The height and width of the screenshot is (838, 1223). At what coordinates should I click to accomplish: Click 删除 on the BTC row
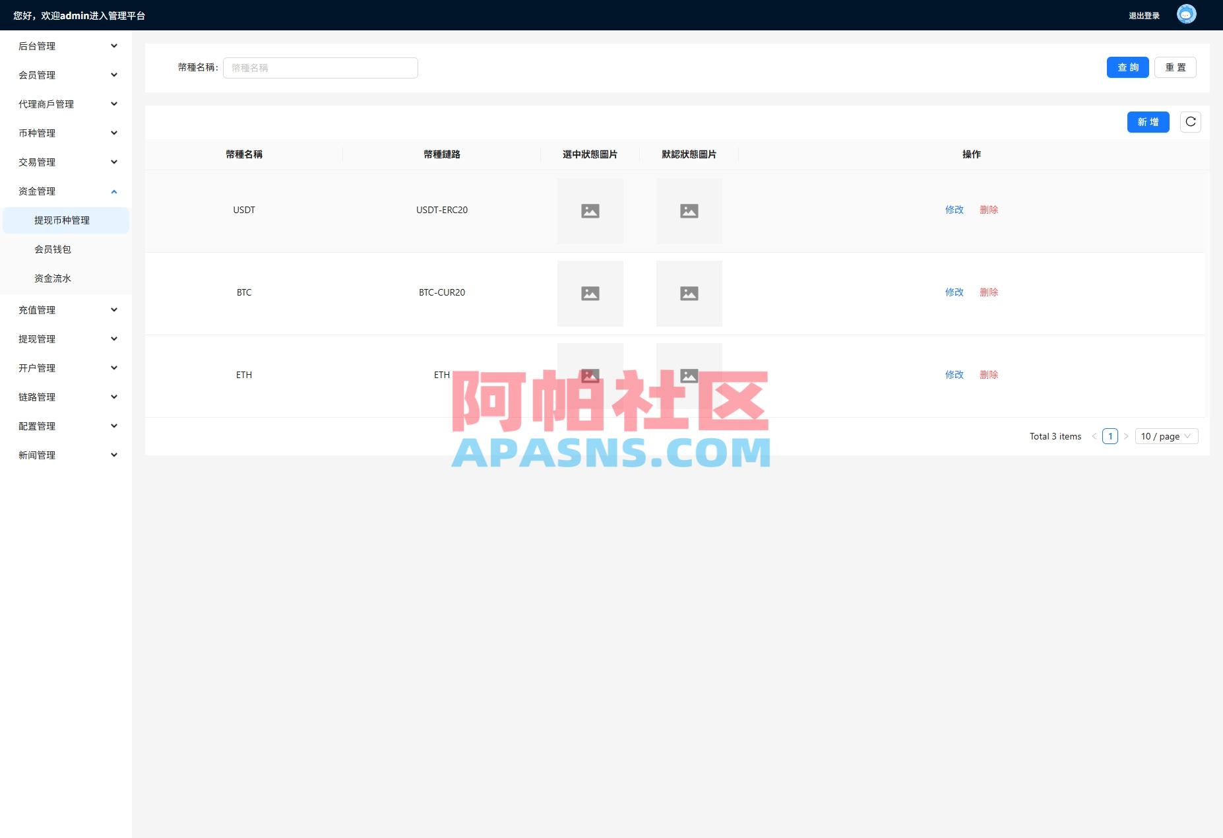[989, 292]
